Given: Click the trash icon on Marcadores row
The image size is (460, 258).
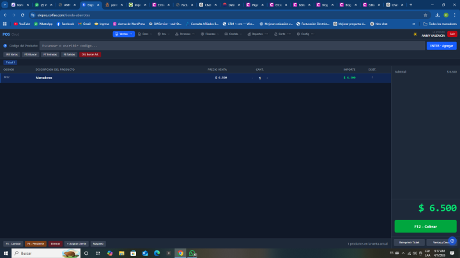Looking at the screenshot, I should click(x=372, y=78).
